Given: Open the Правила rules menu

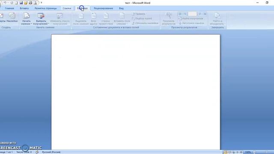Looking at the screenshot, I should (x=139, y=14).
